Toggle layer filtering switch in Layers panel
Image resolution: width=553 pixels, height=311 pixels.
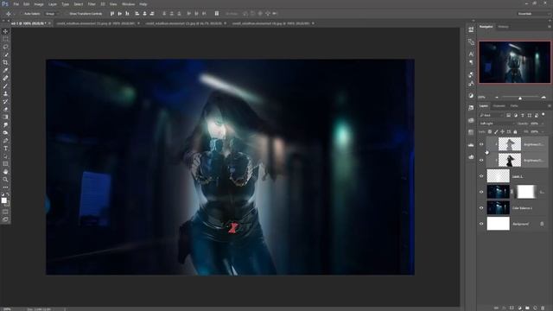(x=543, y=115)
